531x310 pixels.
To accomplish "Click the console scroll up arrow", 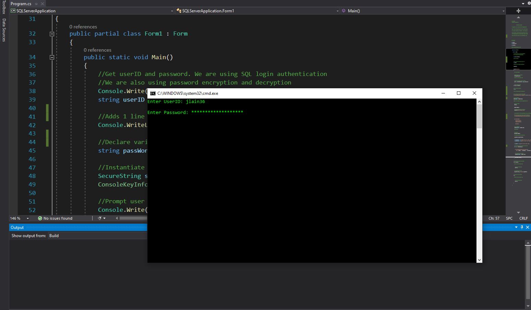I will (x=479, y=102).
